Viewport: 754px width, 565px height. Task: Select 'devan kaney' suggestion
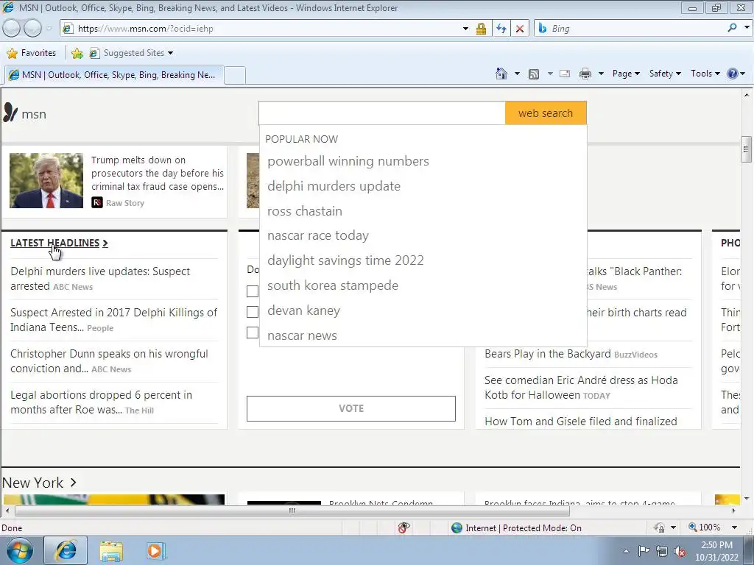304,310
